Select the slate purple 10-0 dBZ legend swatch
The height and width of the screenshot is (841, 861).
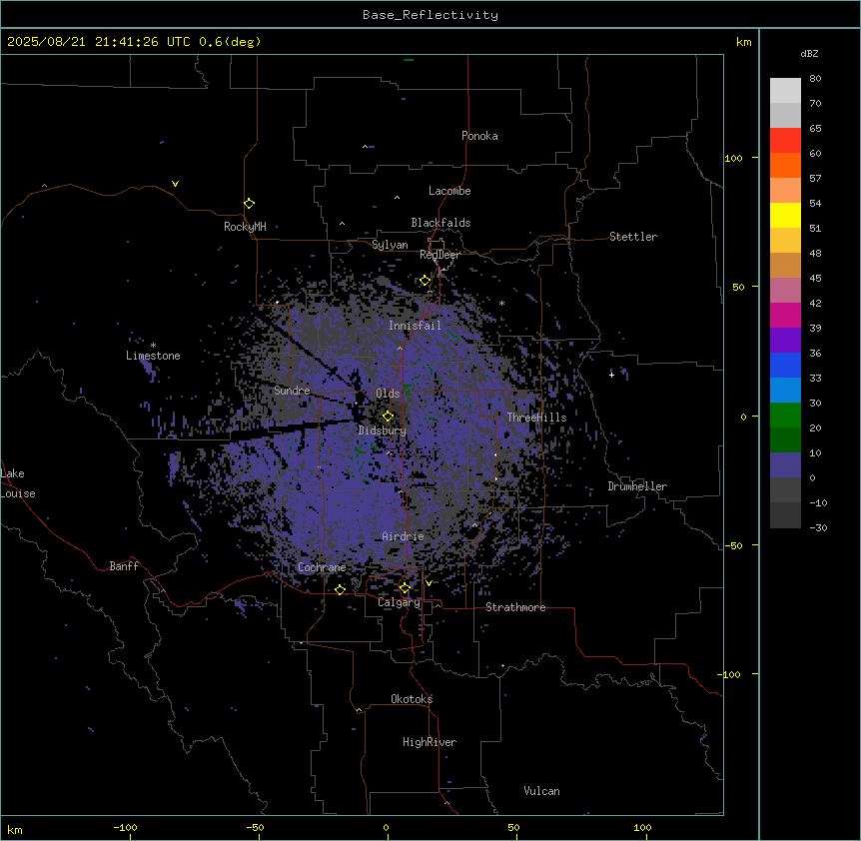[x=785, y=465]
